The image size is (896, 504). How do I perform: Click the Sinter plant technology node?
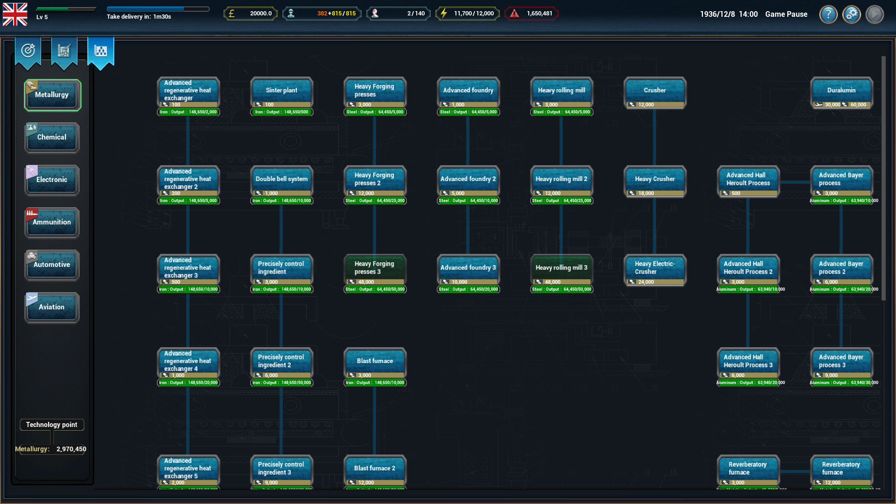pyautogui.click(x=281, y=91)
